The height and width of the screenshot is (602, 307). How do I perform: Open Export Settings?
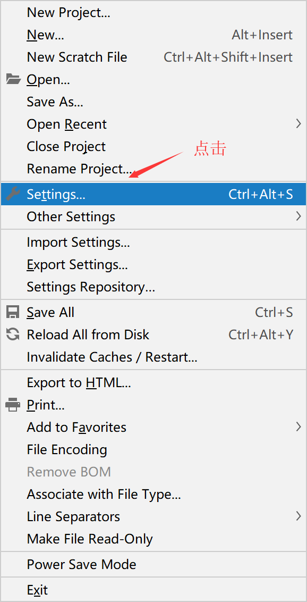(78, 264)
